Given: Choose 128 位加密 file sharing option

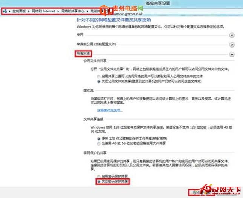Looking at the screenshot, I should [99, 139].
